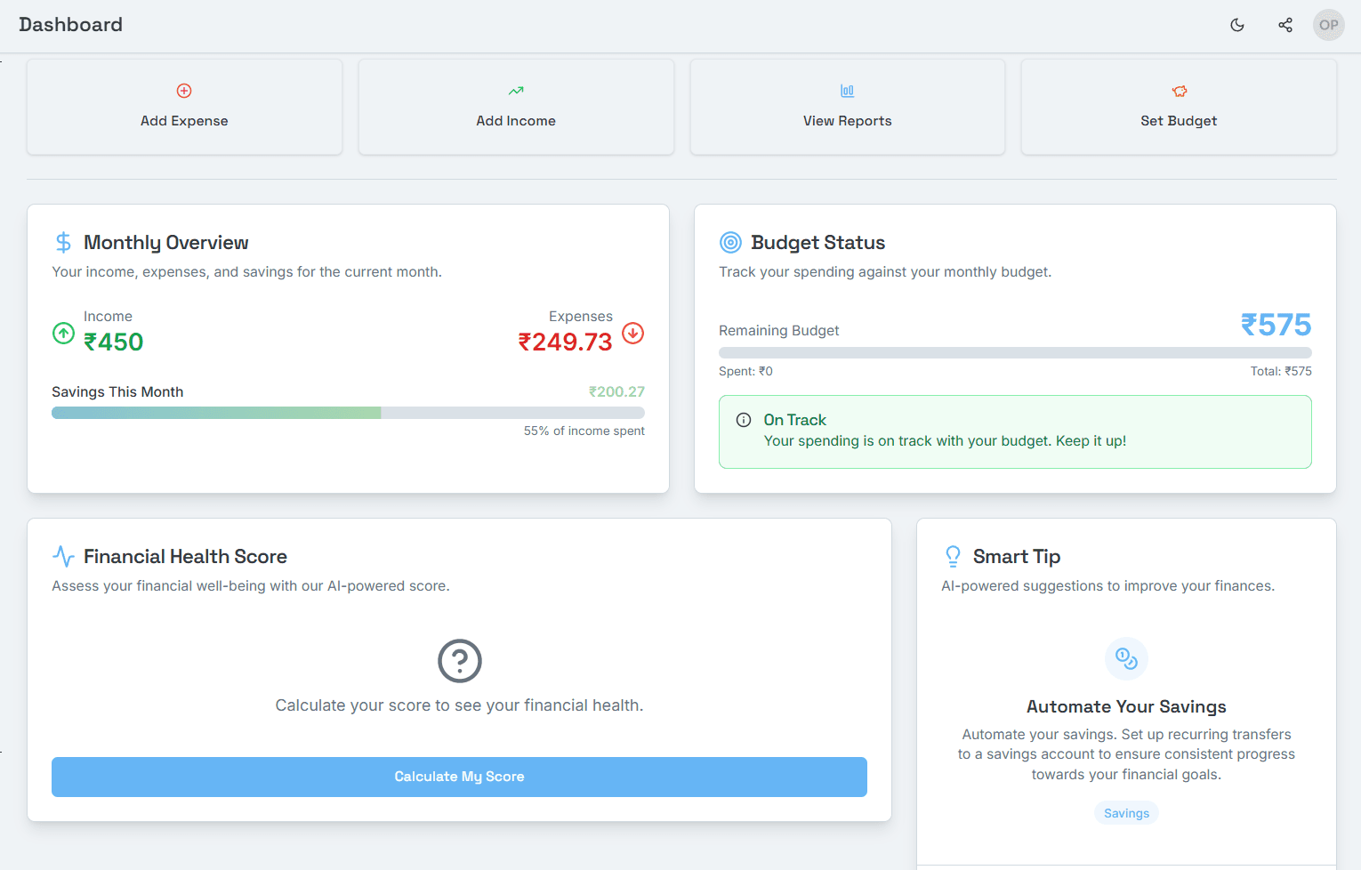Click the target icon beside Budget Status

coord(730,241)
